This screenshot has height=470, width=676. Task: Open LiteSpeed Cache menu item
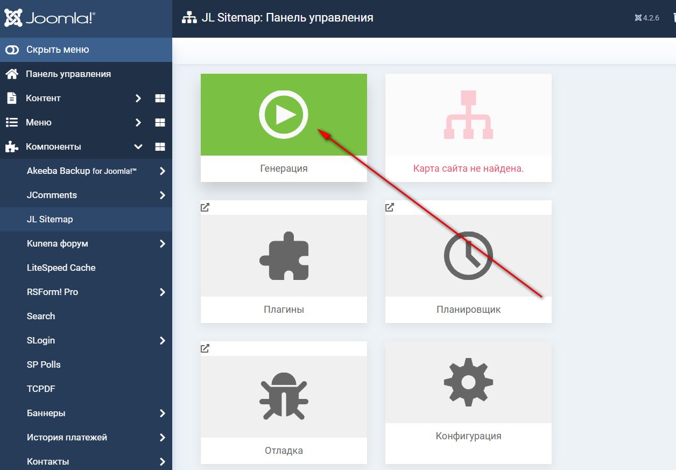[61, 268]
